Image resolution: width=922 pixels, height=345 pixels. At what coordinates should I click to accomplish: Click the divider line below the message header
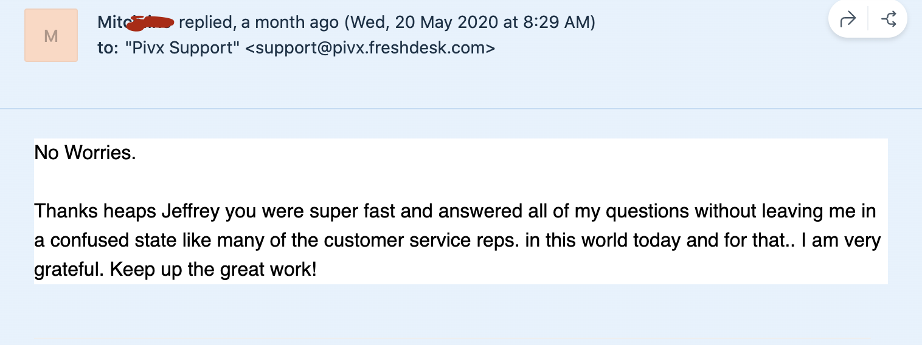461,109
